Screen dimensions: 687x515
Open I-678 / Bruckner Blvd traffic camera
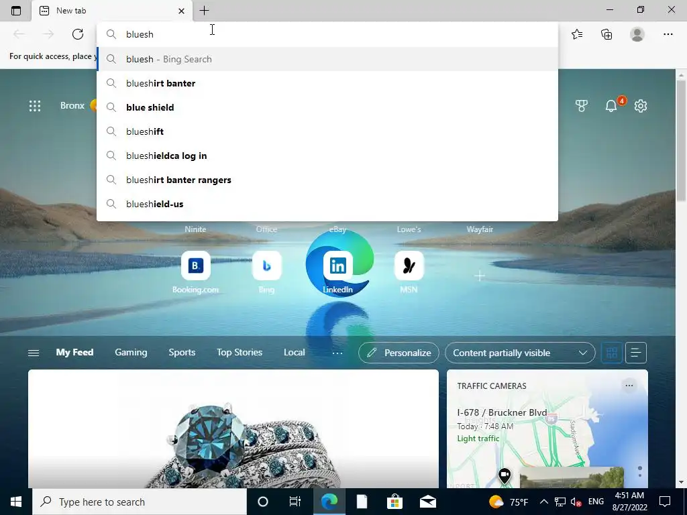point(502,412)
